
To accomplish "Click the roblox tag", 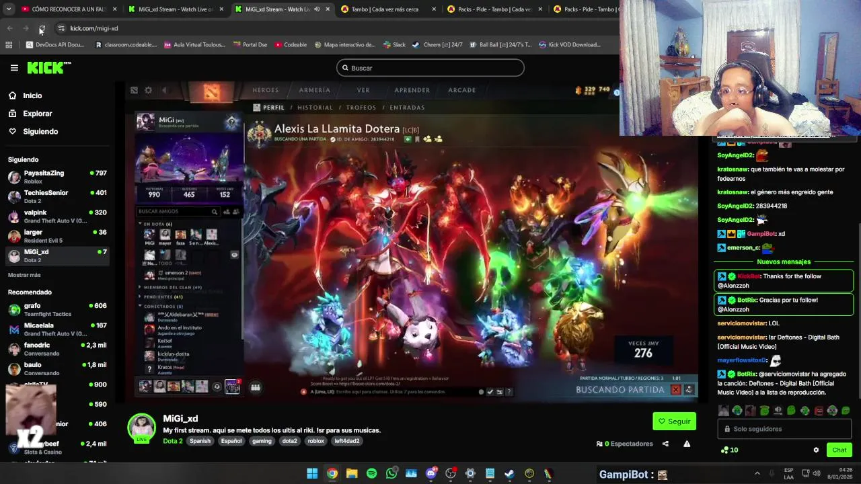I will [x=315, y=441].
